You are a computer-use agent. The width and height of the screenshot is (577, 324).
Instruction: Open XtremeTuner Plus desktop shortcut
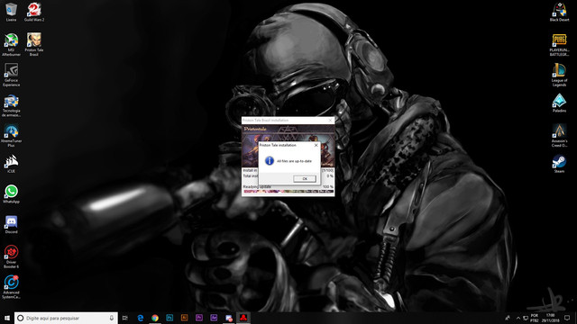click(x=11, y=136)
